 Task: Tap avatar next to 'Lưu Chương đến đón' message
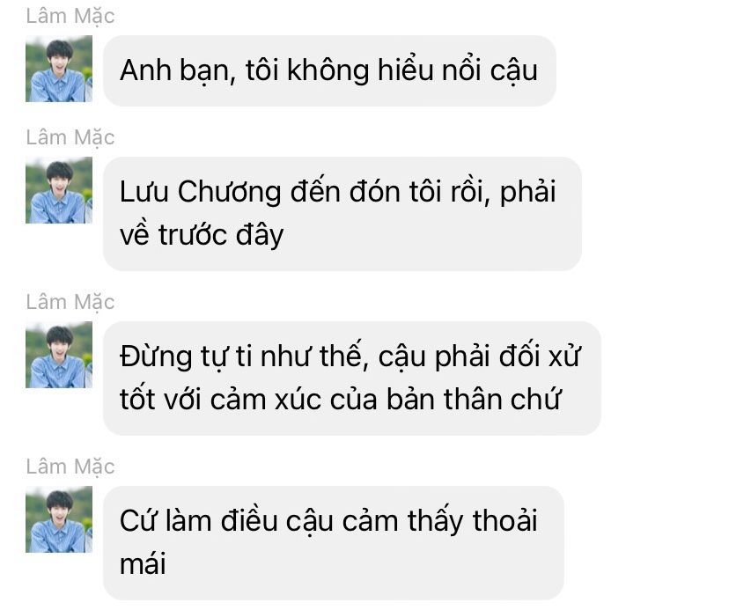pyautogui.click(x=59, y=190)
